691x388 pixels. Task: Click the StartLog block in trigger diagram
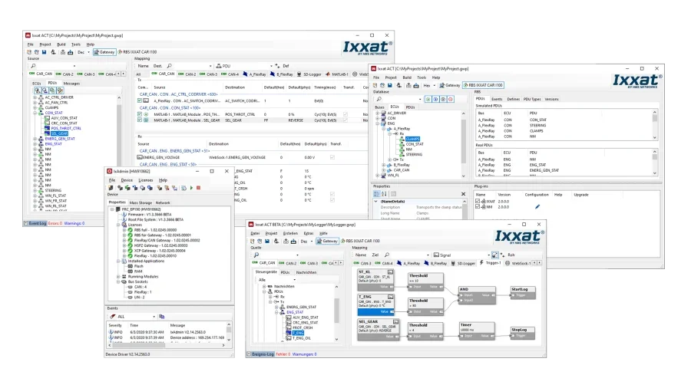tap(523, 293)
